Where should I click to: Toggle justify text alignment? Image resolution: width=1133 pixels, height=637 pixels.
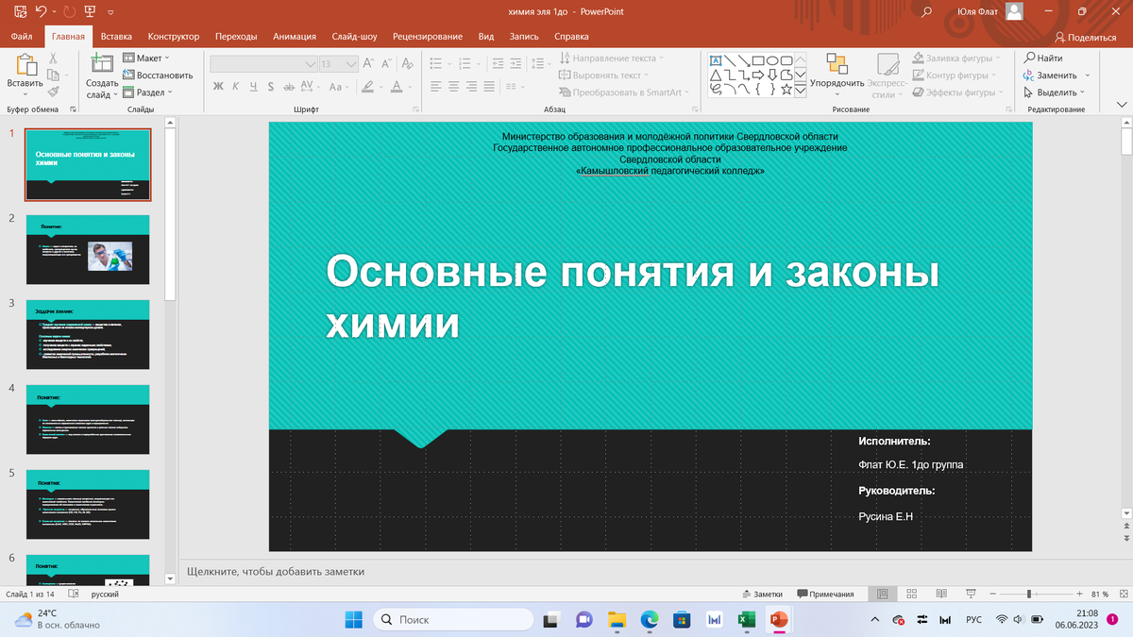pyautogui.click(x=490, y=86)
